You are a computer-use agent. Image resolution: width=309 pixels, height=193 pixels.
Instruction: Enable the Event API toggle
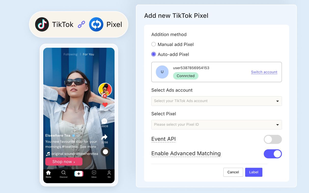(273, 139)
